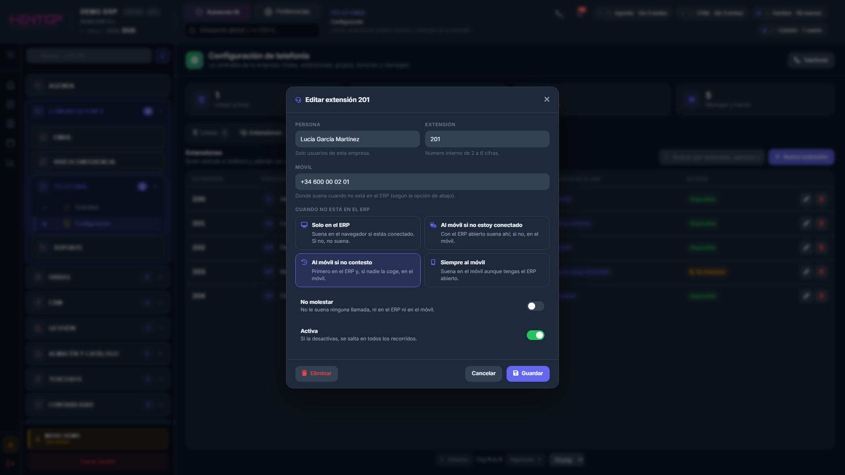Turn off the Activa switch
This screenshot has width=845, height=475.
pos(536,335)
